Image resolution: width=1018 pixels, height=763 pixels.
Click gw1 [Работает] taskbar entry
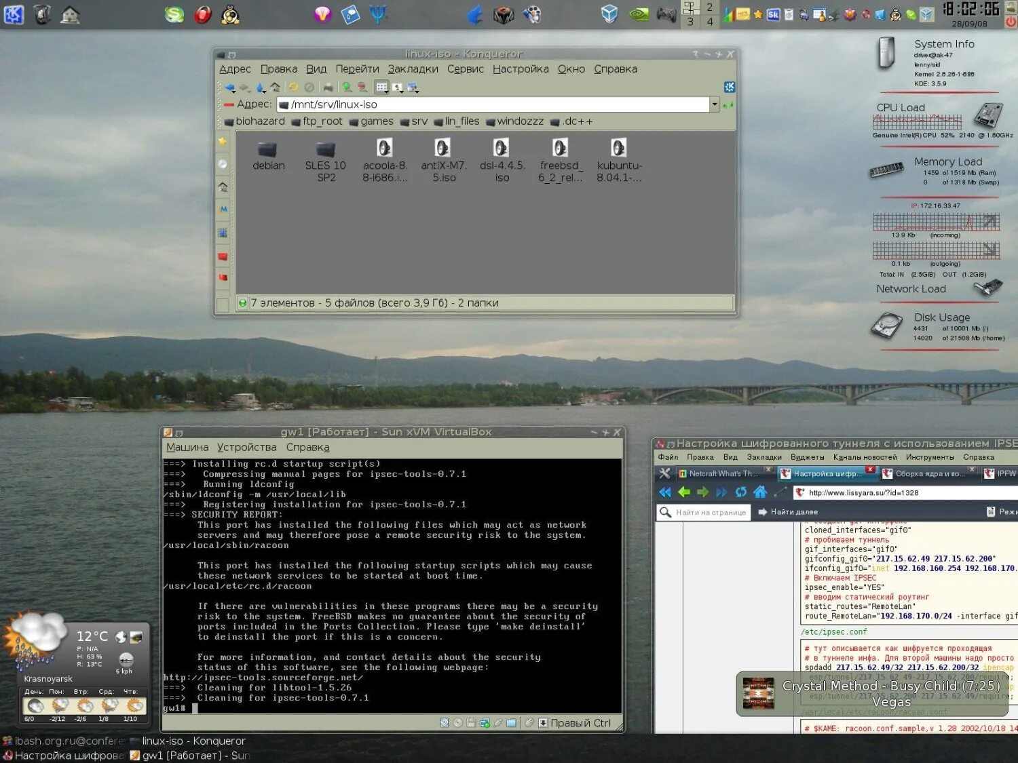[x=189, y=756]
